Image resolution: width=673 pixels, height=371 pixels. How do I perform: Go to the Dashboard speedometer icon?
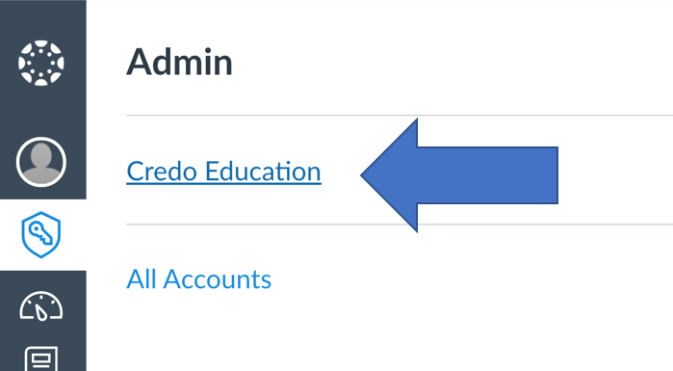(41, 306)
